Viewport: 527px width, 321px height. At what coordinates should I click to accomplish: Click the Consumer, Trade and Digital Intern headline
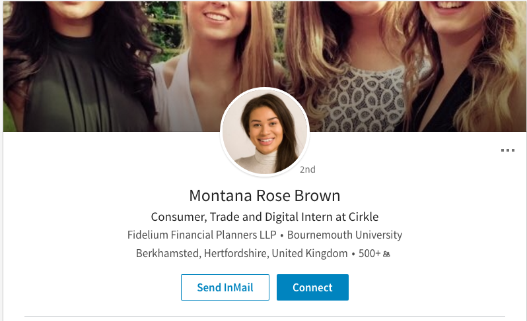click(265, 217)
